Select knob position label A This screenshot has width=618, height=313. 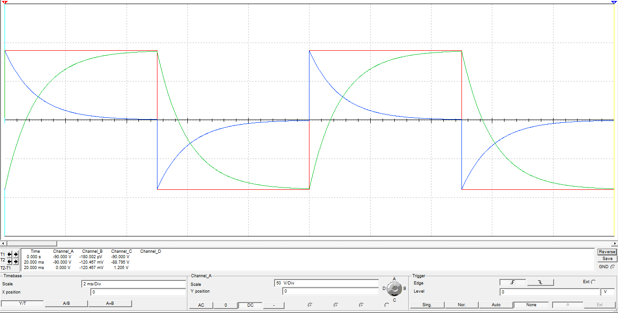(x=394, y=279)
